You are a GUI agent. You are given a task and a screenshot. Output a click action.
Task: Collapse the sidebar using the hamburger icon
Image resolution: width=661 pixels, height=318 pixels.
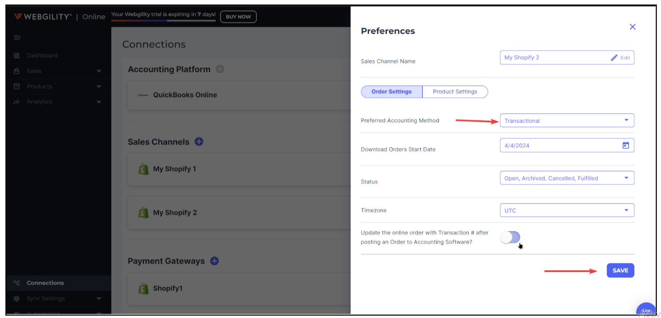point(17,37)
